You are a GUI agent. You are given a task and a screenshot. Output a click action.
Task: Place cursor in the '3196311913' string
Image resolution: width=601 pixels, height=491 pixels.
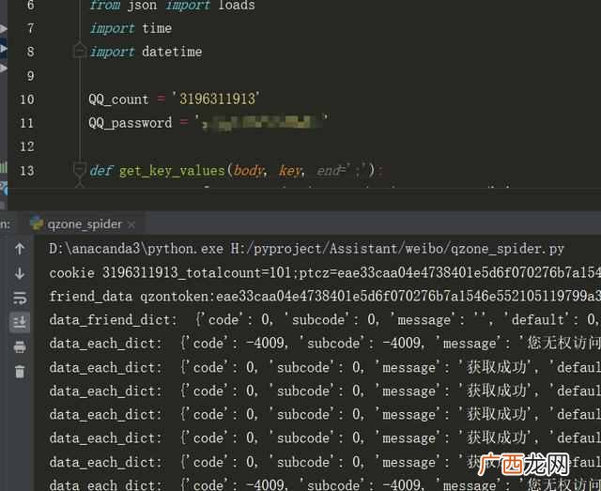217,99
